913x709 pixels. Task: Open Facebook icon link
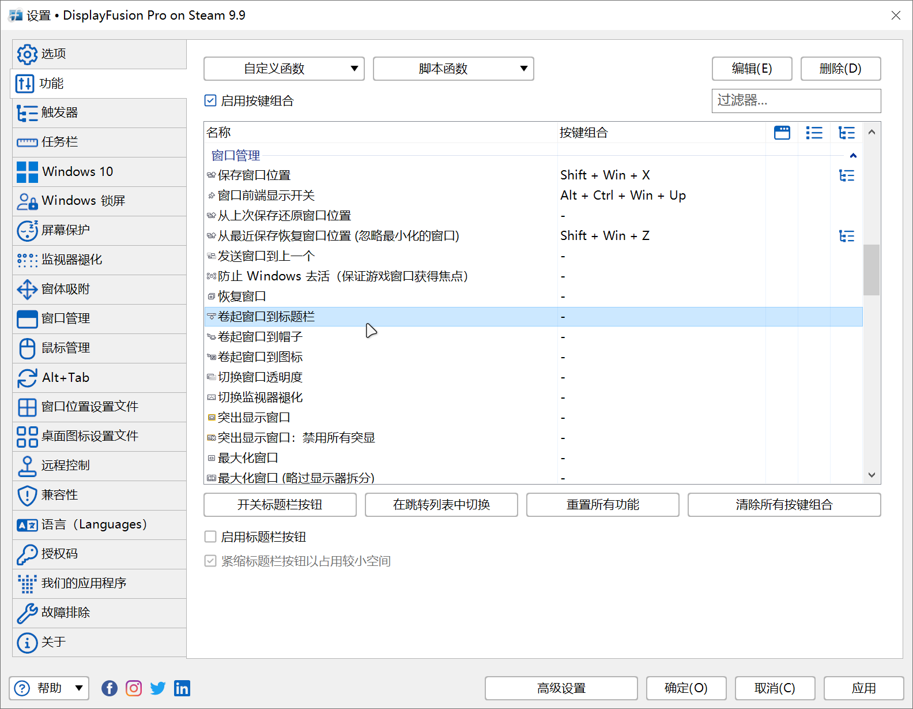pos(110,688)
